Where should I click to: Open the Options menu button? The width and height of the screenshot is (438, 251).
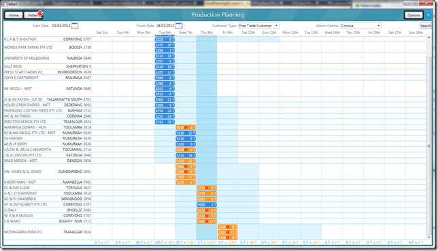click(414, 15)
